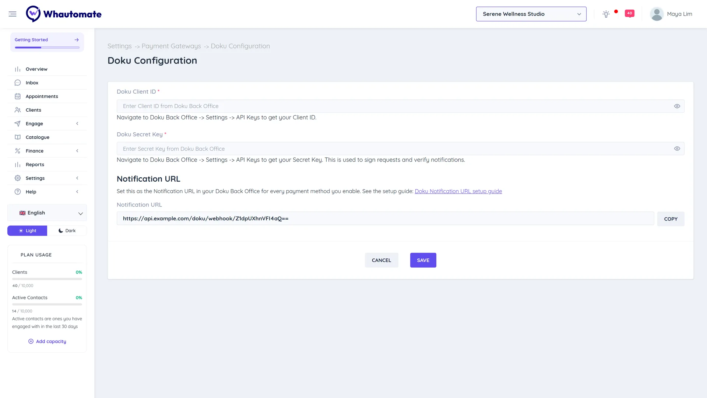707x398 pixels.
Task: Switch to the Dark theme
Action: pyautogui.click(x=67, y=231)
